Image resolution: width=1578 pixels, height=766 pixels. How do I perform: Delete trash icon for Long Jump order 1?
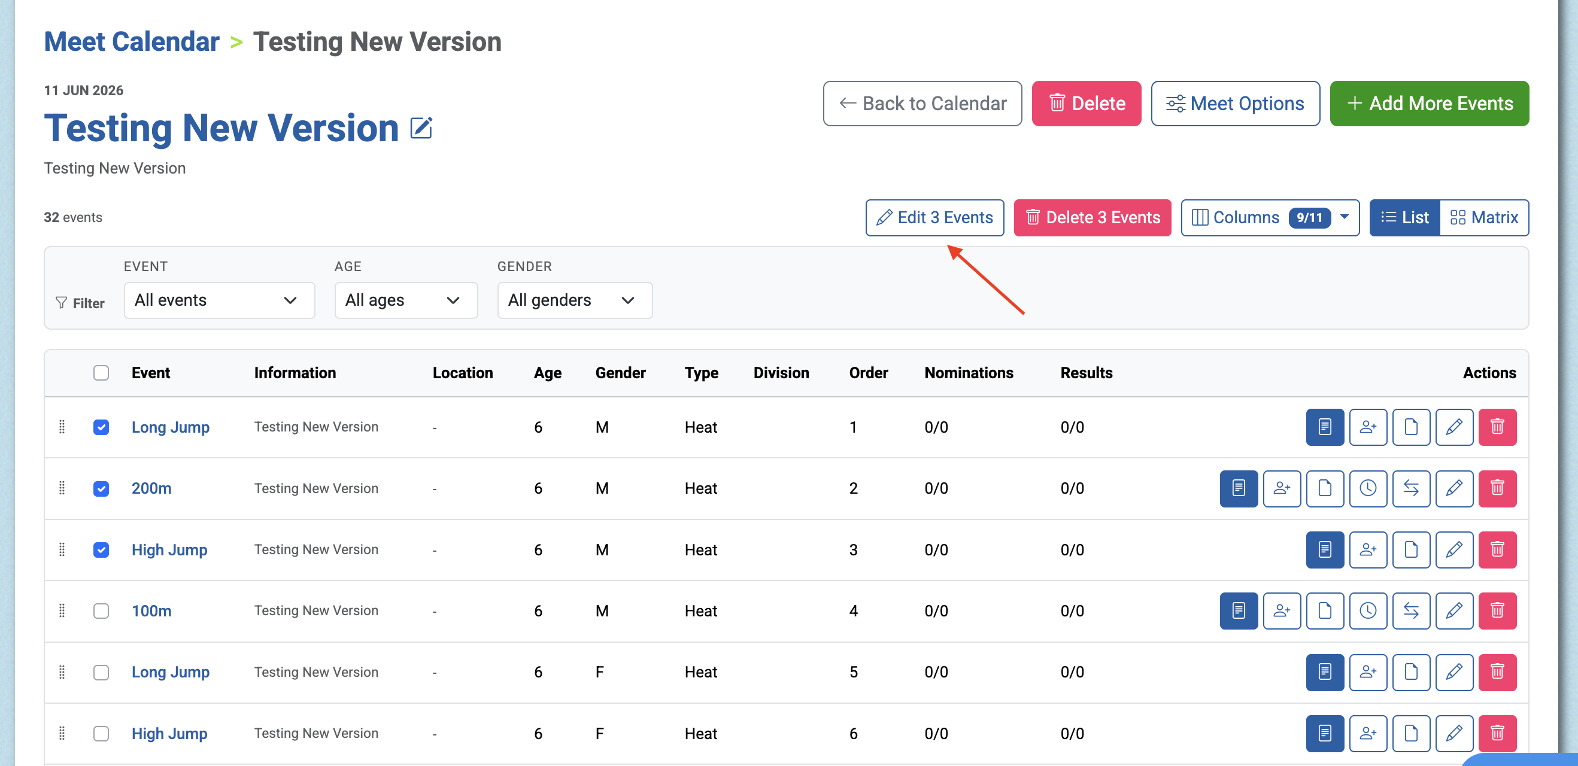tap(1497, 427)
